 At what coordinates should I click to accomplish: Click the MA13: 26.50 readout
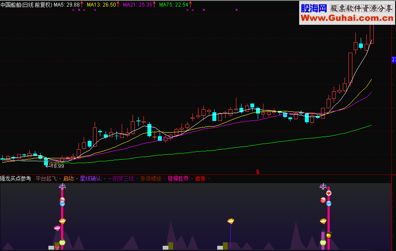coord(101,4)
